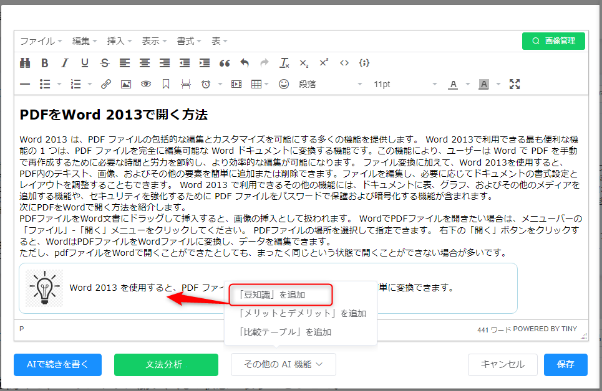The image size is (602, 391).
Task: Insert an anchor bookmark
Action: click(x=166, y=84)
